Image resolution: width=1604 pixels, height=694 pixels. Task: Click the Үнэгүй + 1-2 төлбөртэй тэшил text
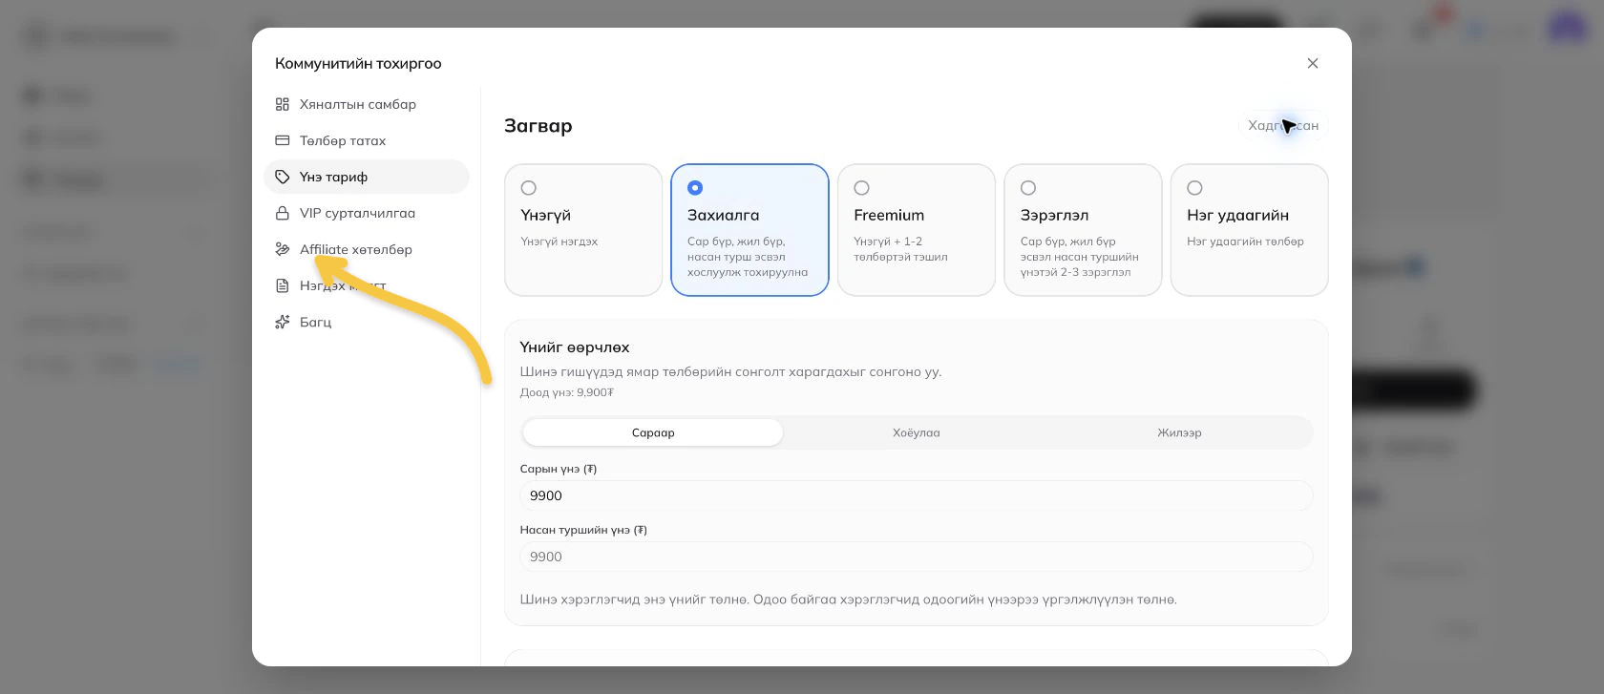pyautogui.click(x=900, y=249)
